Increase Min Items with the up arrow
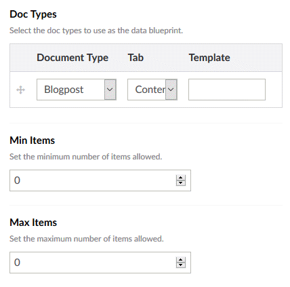 pos(180,178)
